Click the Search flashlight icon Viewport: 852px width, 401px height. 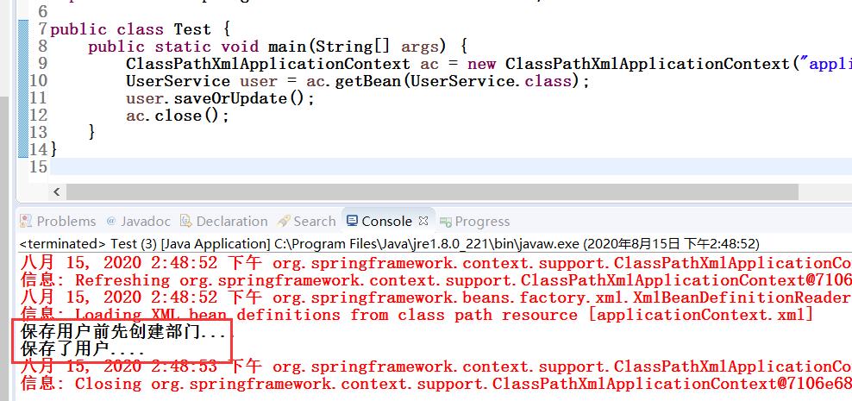click(x=284, y=221)
